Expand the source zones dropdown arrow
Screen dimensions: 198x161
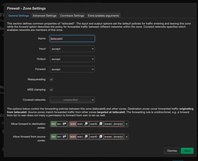click(x=127, y=137)
